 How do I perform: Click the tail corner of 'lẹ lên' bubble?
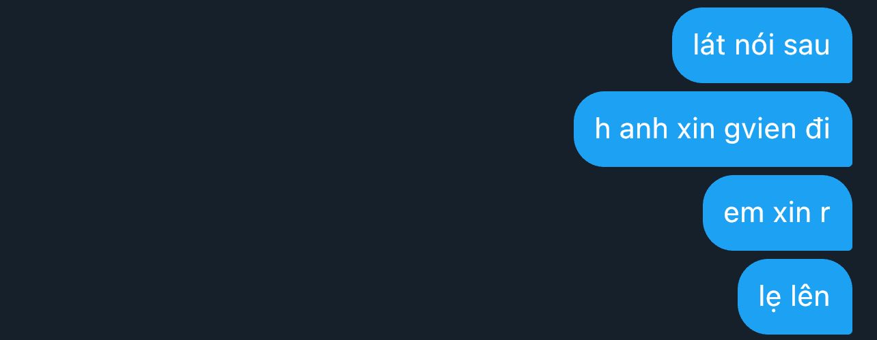[847, 329]
